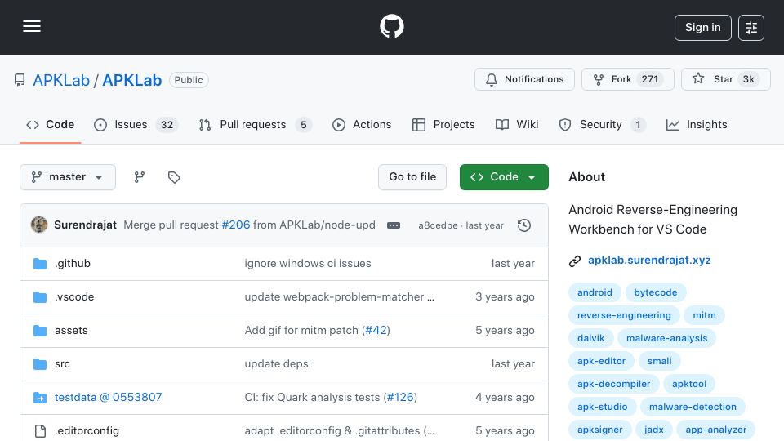This screenshot has width=784, height=441.
Task: Open the Actions tab
Action: pos(362,124)
